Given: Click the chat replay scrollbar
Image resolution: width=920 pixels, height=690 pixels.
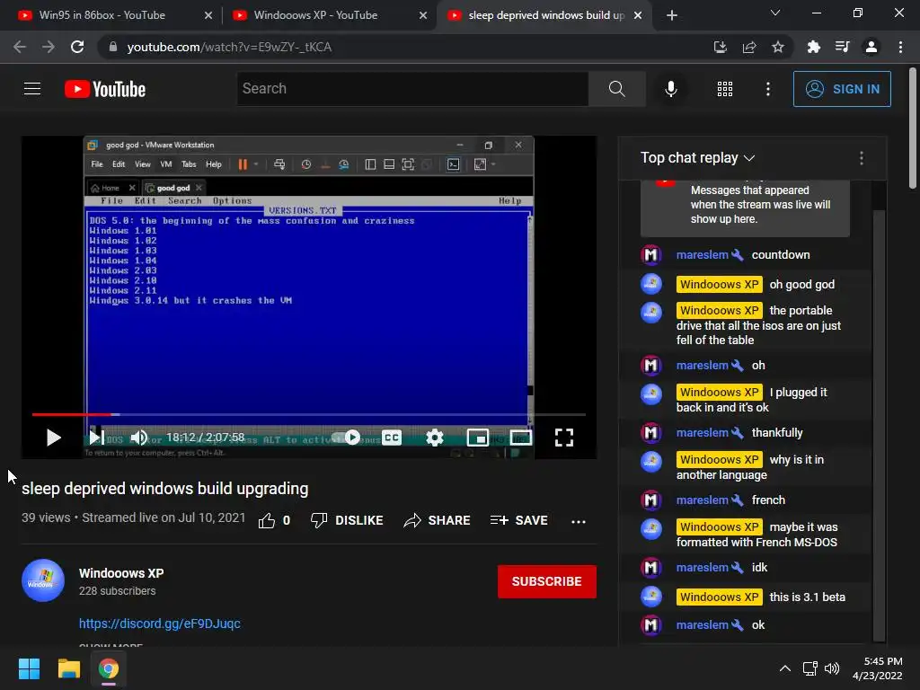Looking at the screenshot, I should pos(879,425).
